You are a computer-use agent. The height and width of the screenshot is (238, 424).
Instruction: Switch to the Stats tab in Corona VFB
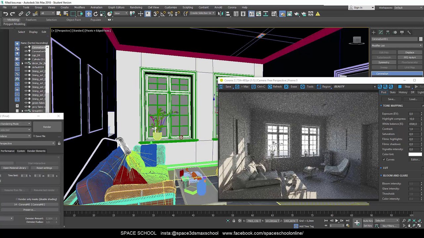click(393, 93)
